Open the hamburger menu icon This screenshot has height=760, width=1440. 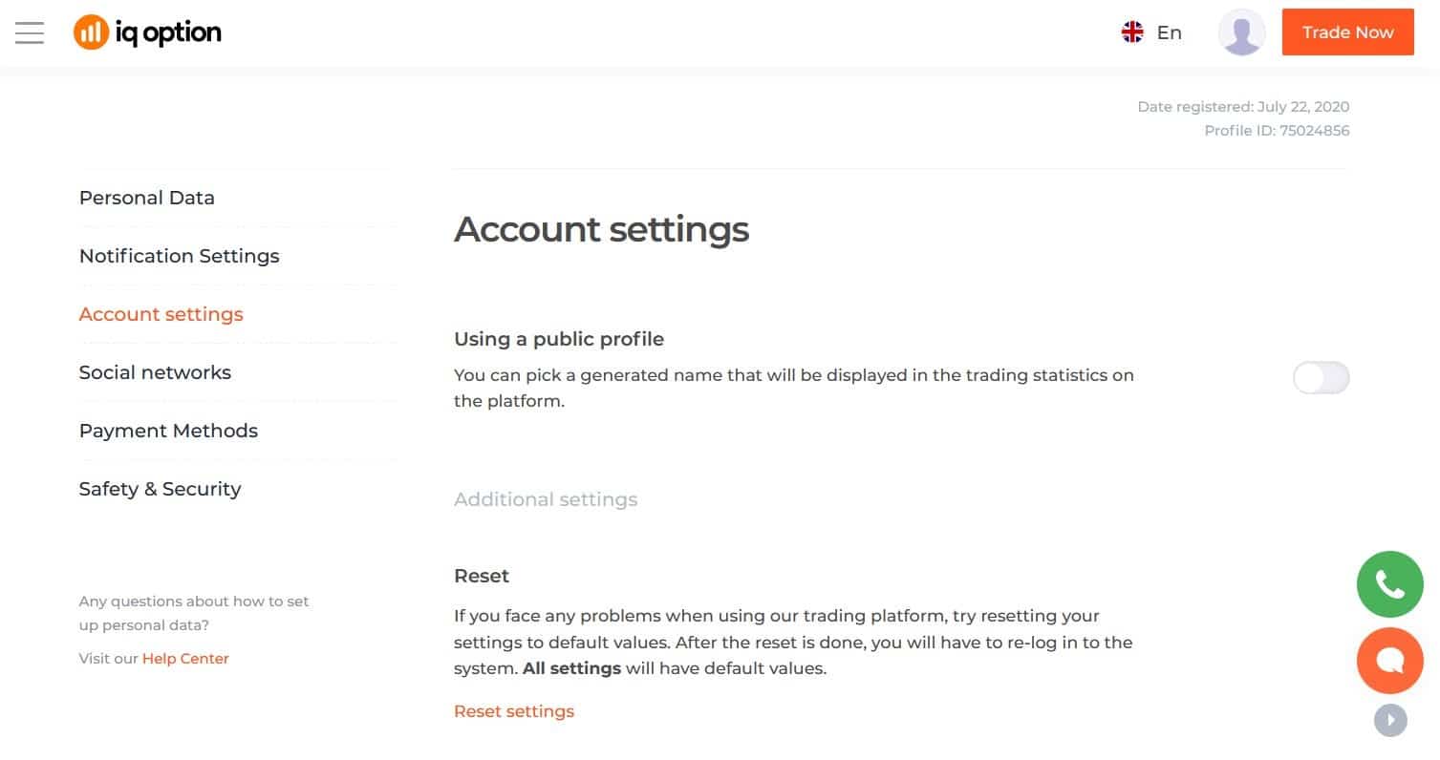(30, 32)
